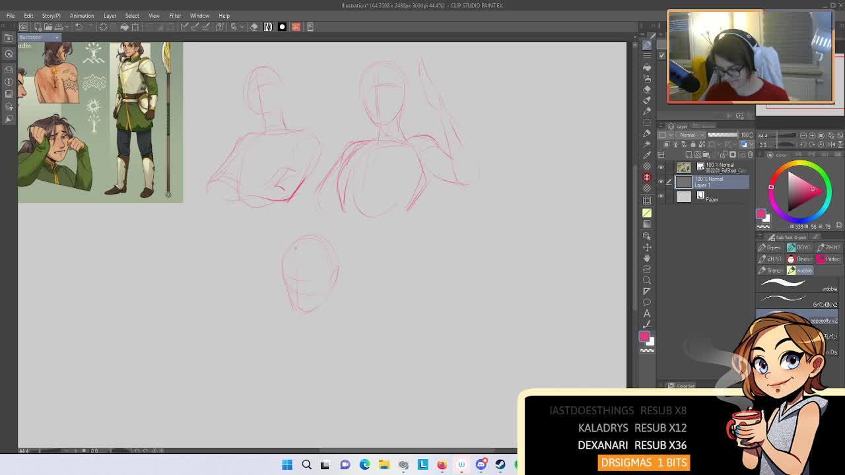845x475 pixels.
Task: Click the pink main color swatch in toolbar
Action: click(x=644, y=336)
